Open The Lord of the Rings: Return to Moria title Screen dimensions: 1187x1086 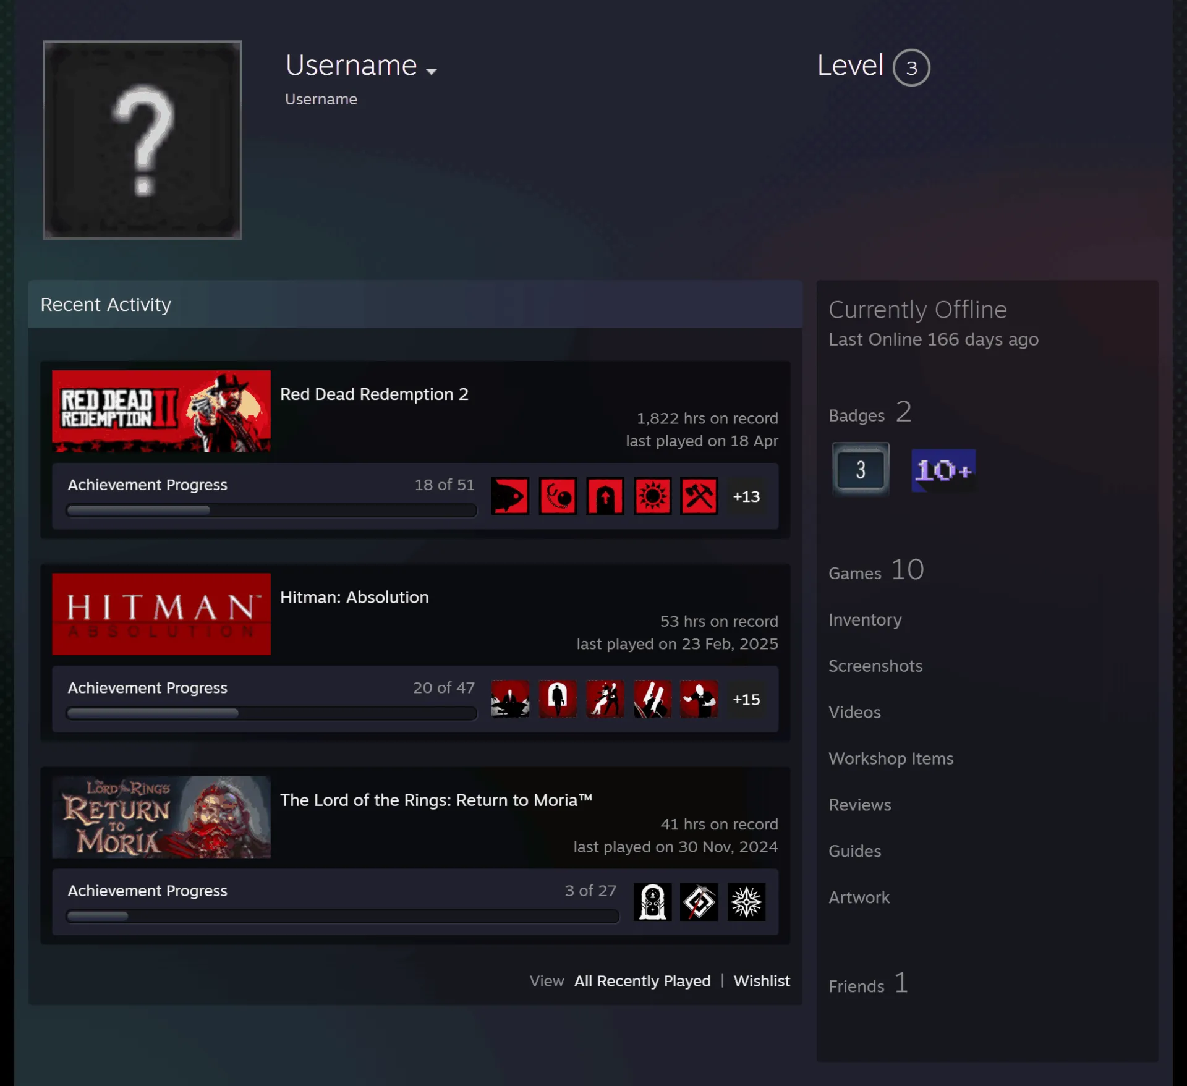pos(436,800)
